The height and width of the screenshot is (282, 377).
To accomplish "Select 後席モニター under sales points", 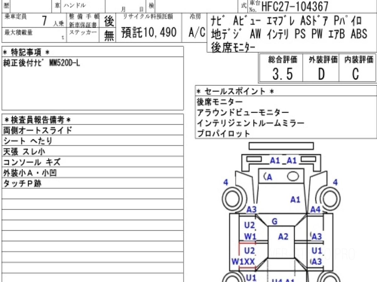I will [x=220, y=102].
